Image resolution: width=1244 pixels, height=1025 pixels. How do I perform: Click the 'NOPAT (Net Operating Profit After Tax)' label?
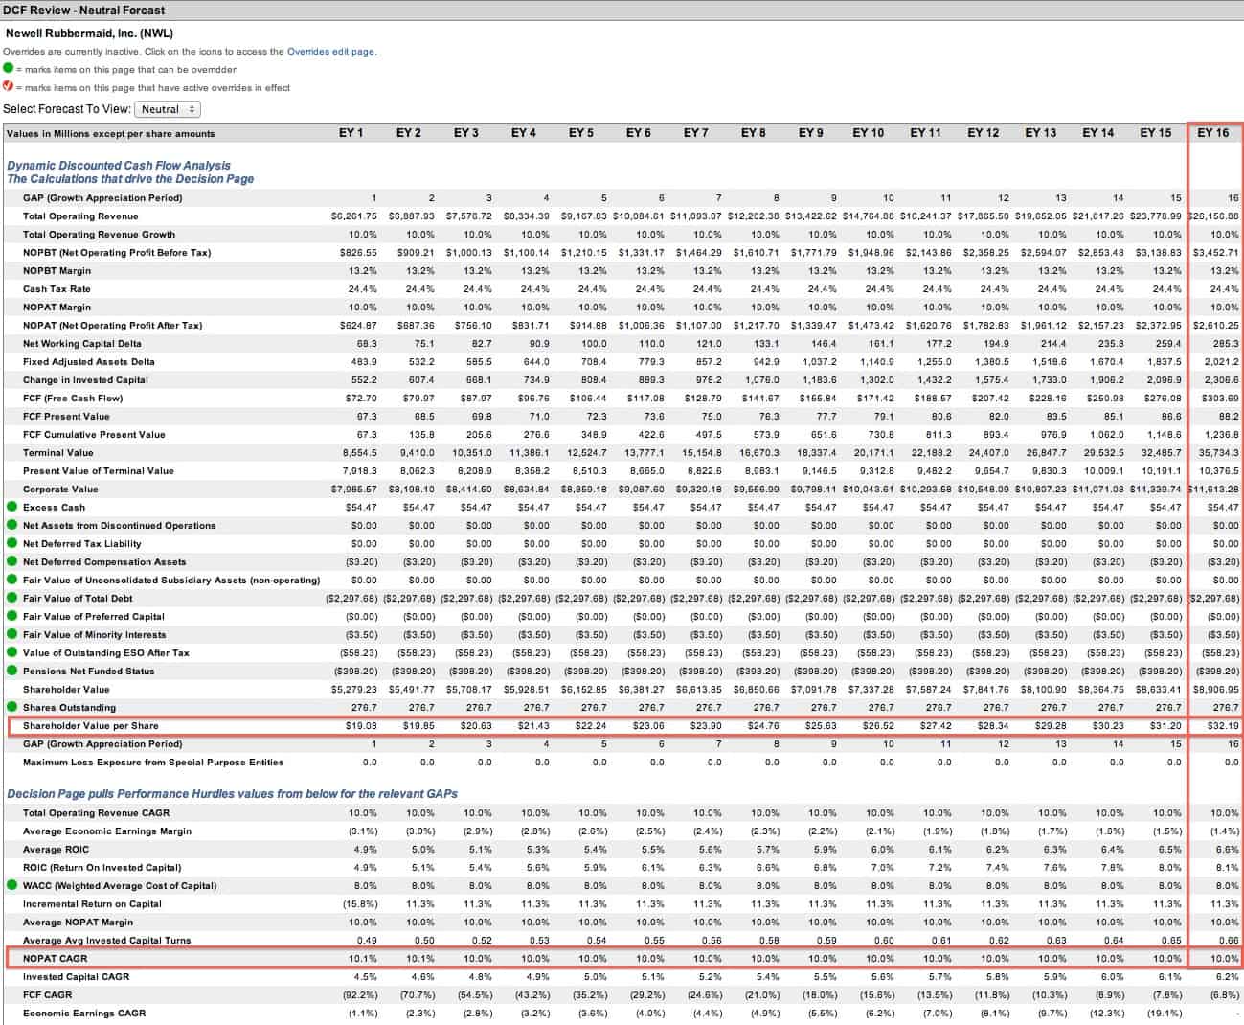[x=113, y=326]
